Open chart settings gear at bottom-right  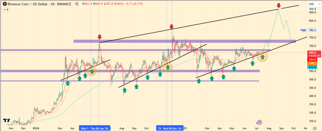point(314,128)
